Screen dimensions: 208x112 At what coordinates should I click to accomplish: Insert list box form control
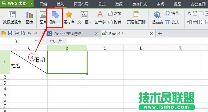point(189,22)
